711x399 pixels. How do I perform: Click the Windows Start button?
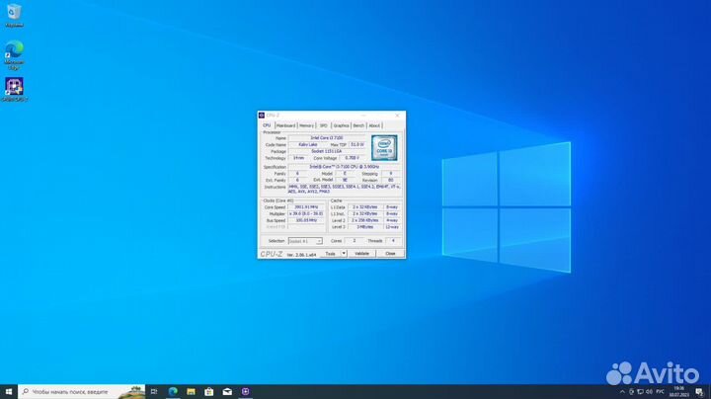[x=7, y=392]
